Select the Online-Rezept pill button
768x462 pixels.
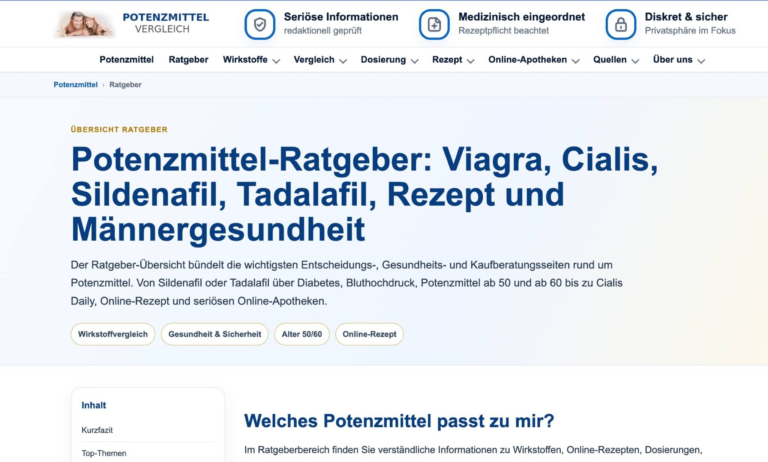(x=369, y=334)
